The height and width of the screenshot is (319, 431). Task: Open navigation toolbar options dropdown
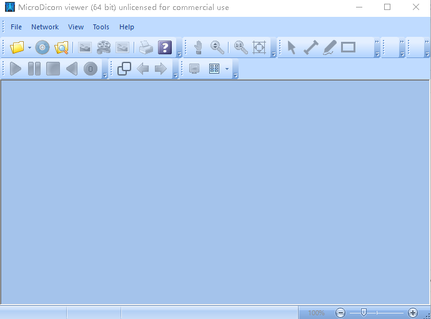176,75
